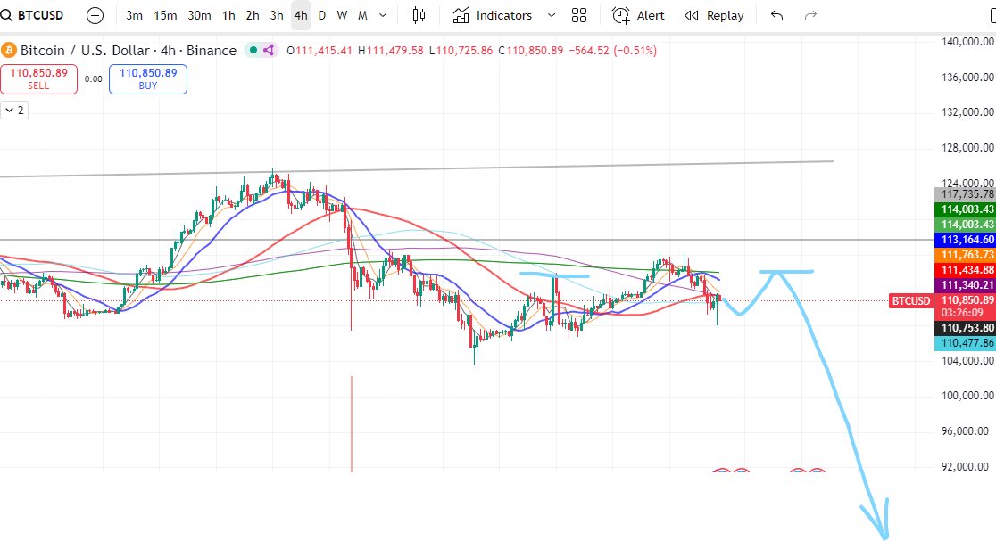Select the BTCUSD price label on axis
This screenshot has width=996, height=541.
910,300
